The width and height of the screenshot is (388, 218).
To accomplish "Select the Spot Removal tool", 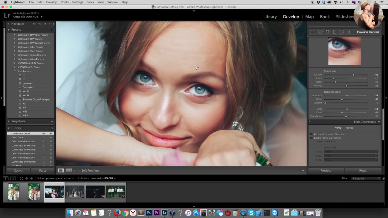I will (320, 32).
